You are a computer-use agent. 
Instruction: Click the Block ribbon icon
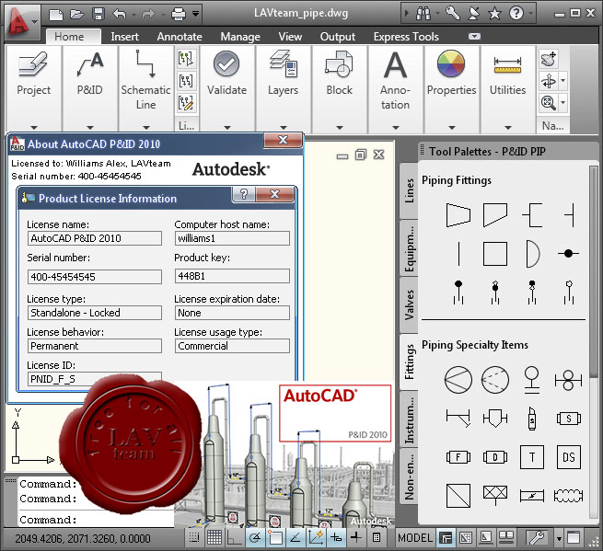[x=339, y=63]
